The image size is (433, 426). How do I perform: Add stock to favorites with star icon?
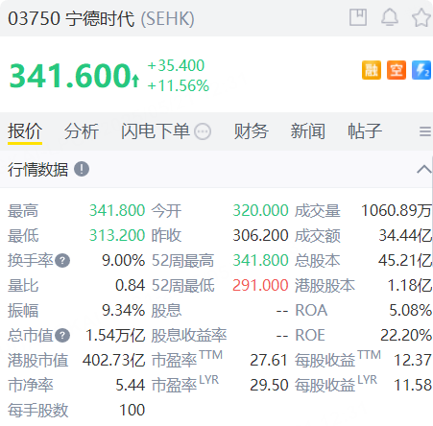click(421, 17)
